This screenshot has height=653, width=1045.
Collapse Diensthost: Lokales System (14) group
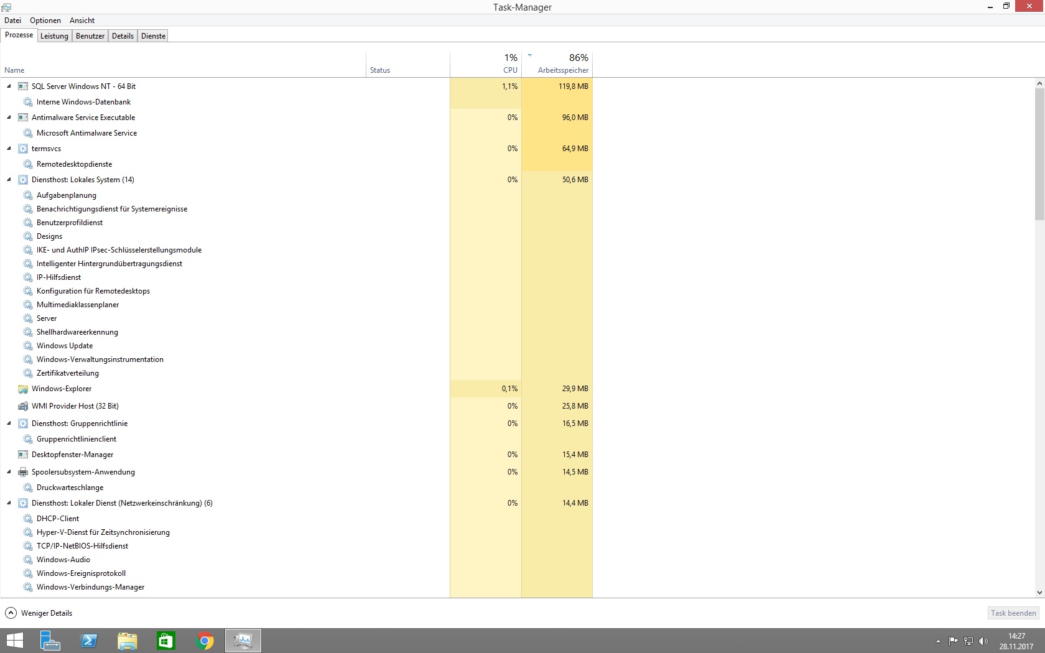pos(9,180)
